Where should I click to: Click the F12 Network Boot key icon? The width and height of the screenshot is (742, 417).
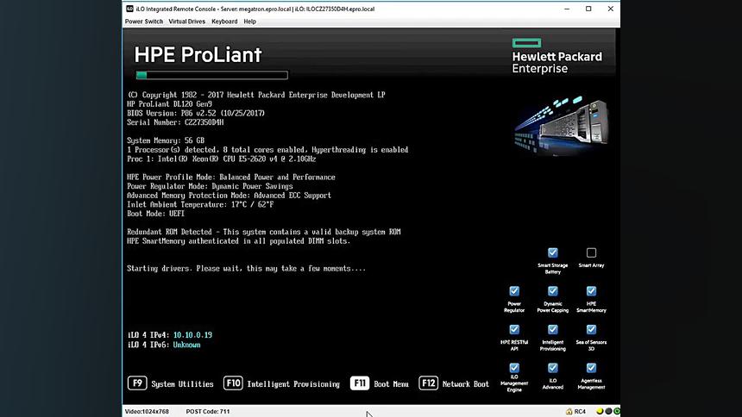[428, 383]
